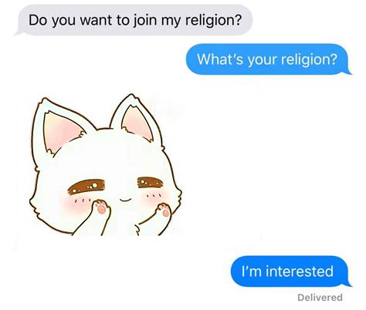The width and height of the screenshot is (366, 310).
Task: Click the word "What's" in the blue bubble
Action: (x=220, y=59)
